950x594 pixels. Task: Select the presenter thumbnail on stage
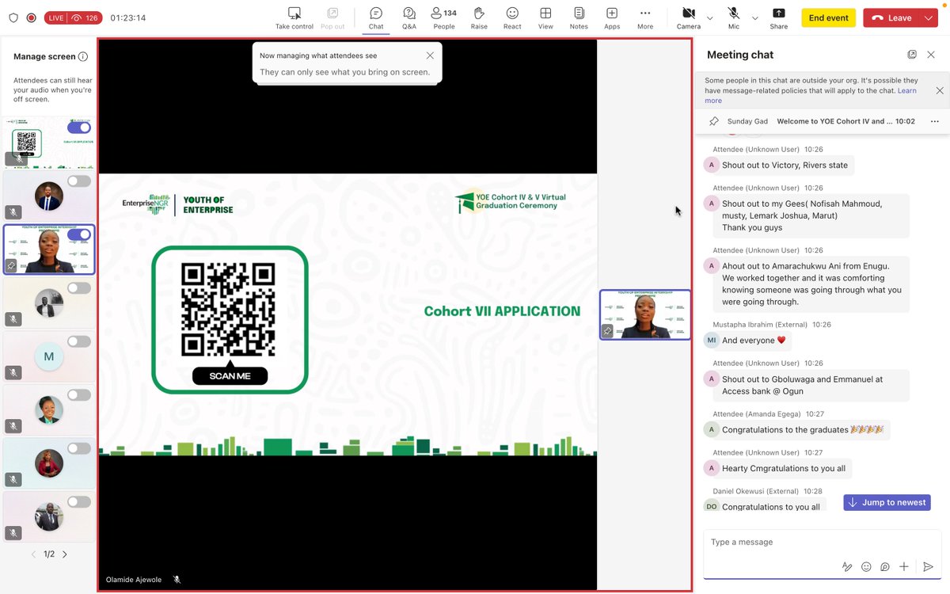point(645,314)
